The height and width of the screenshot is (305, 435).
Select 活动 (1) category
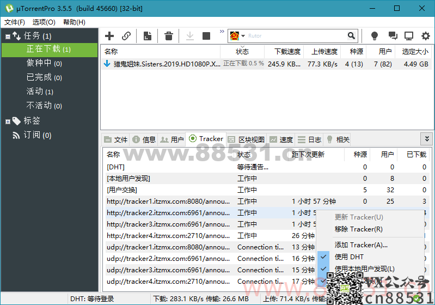40,91
